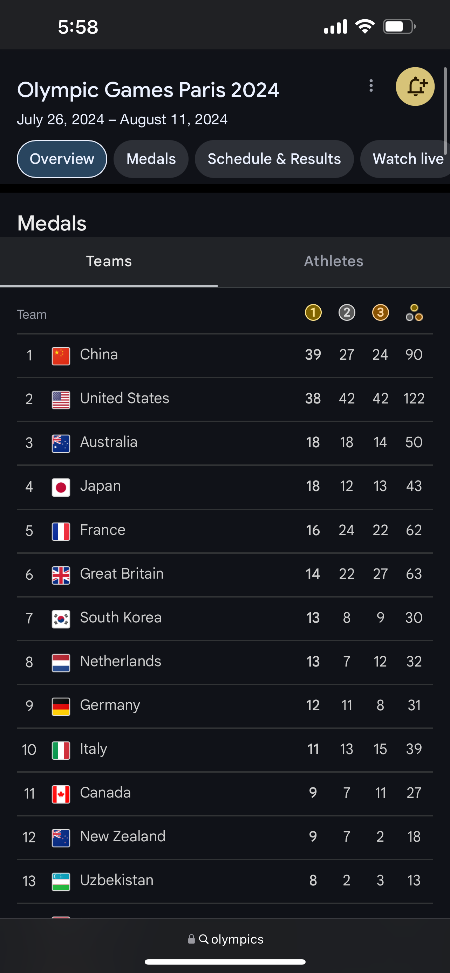Tap the total medals column icon
The image size is (450, 973).
(414, 313)
